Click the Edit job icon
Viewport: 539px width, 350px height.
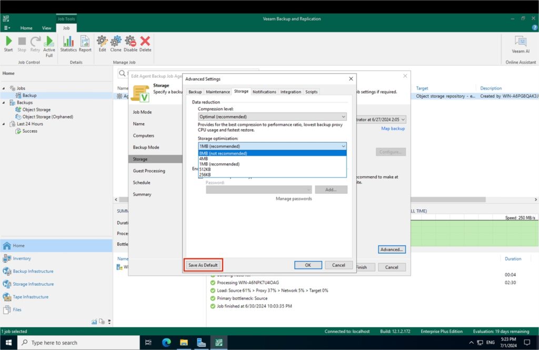102,44
